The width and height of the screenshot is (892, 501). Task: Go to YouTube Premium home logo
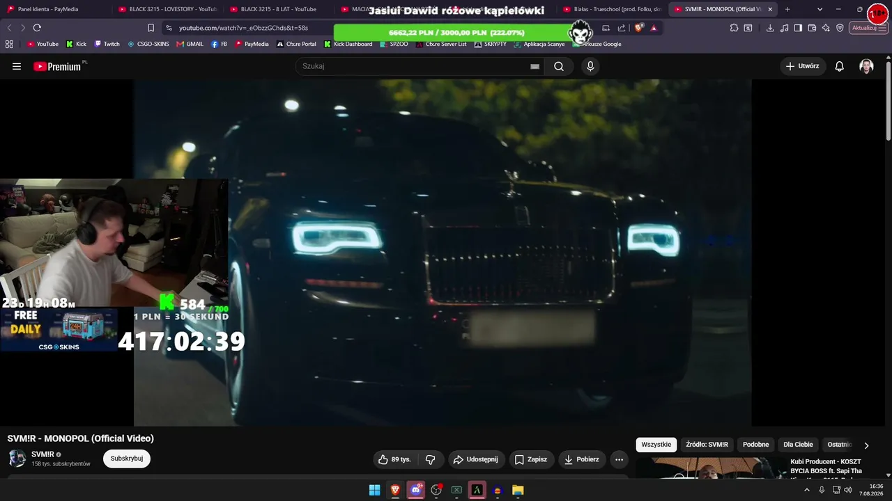pyautogui.click(x=57, y=66)
